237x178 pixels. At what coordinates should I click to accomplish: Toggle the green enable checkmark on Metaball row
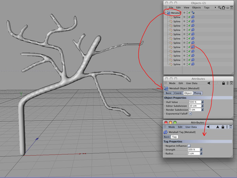pyautogui.click(x=189, y=13)
